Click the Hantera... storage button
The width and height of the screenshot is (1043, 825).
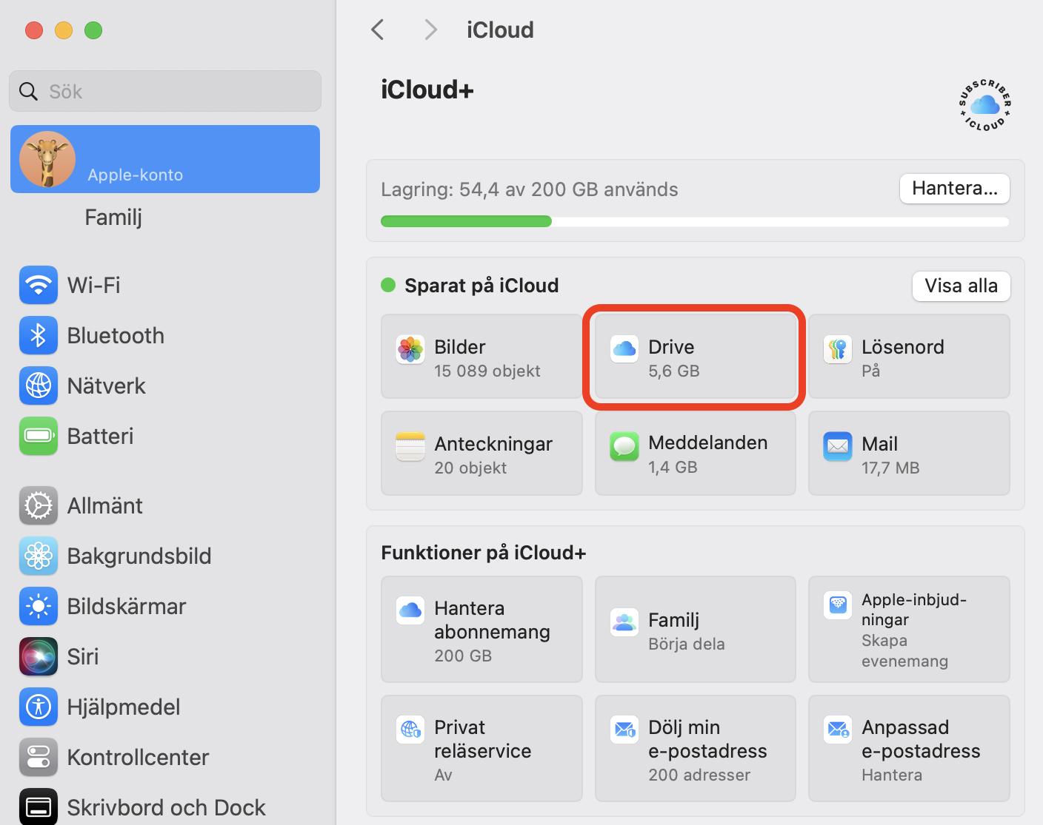[955, 189]
